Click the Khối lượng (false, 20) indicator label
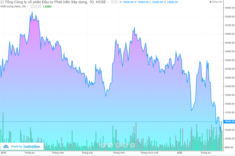 (13, 7)
